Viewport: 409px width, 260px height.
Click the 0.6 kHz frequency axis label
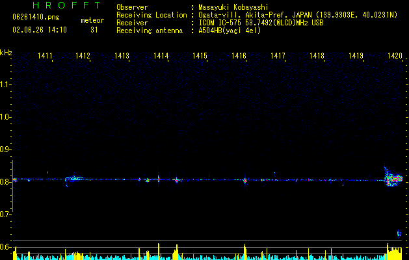point(5,247)
